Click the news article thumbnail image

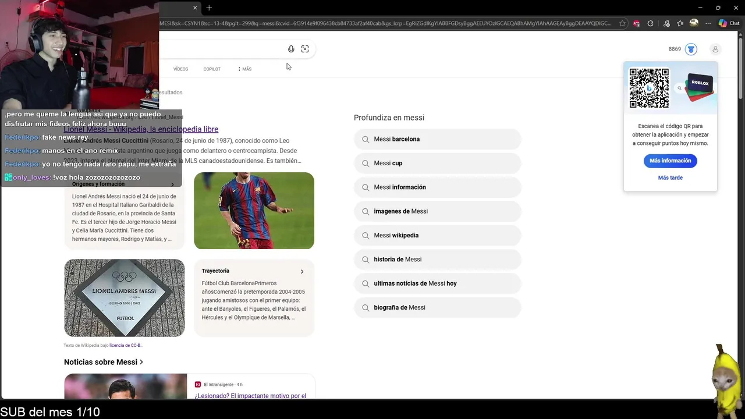pyautogui.click(x=125, y=386)
